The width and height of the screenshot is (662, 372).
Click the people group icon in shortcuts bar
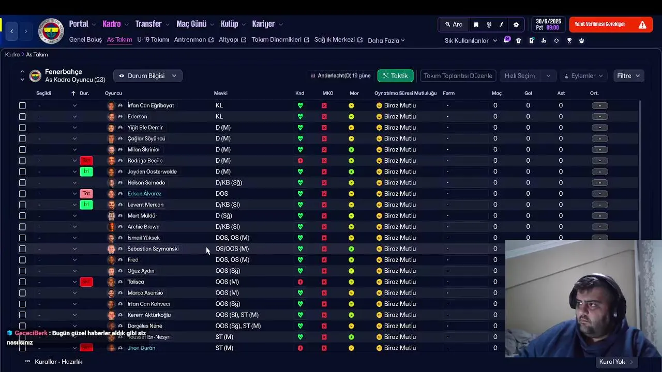point(582,40)
